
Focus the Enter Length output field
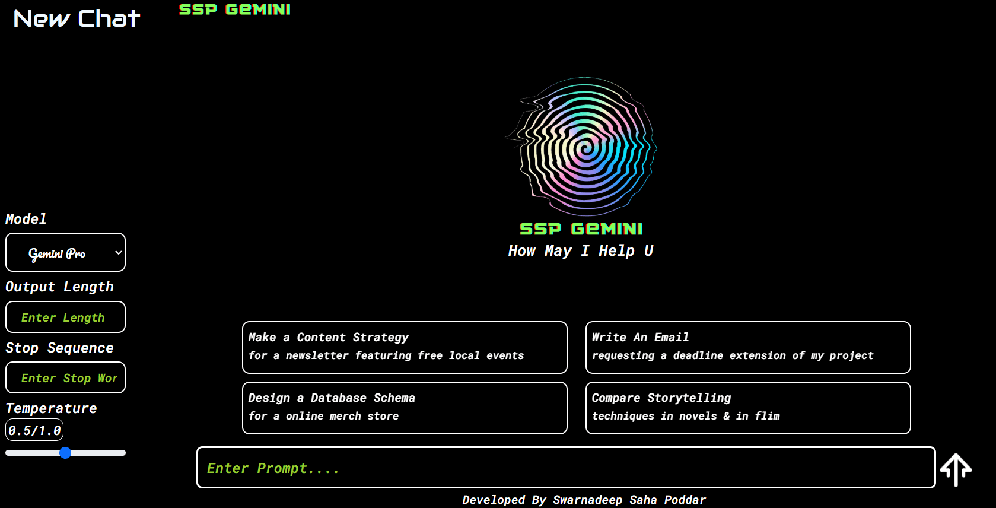(x=65, y=317)
